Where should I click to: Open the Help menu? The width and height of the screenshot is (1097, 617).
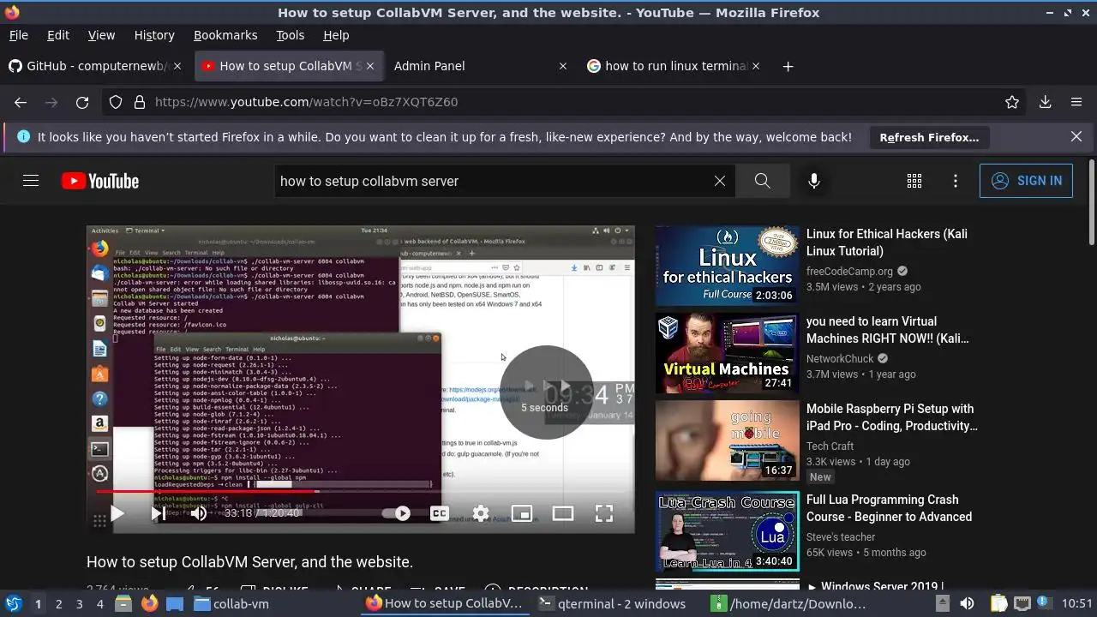[336, 35]
